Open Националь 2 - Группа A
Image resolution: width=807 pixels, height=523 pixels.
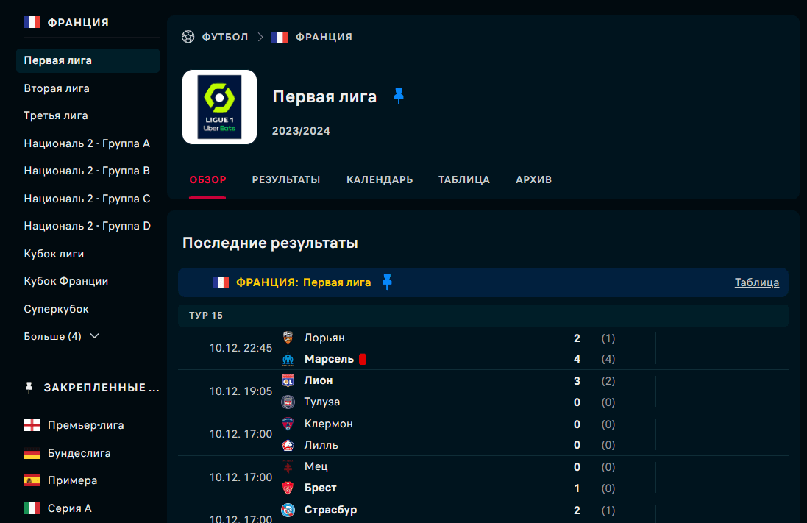(x=87, y=143)
